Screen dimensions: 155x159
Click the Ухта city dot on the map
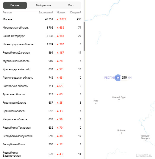point(96,103)
